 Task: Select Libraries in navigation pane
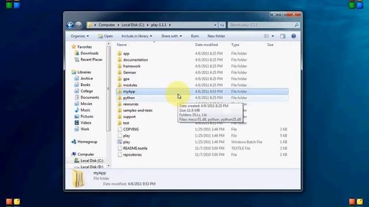(84, 72)
